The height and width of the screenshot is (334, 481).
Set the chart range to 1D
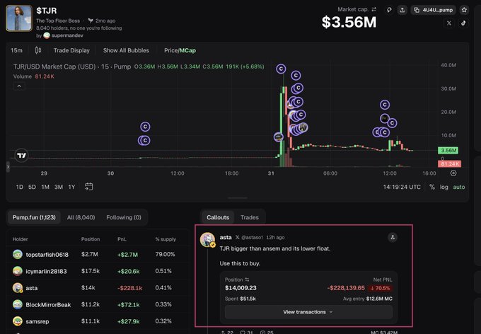[20, 187]
